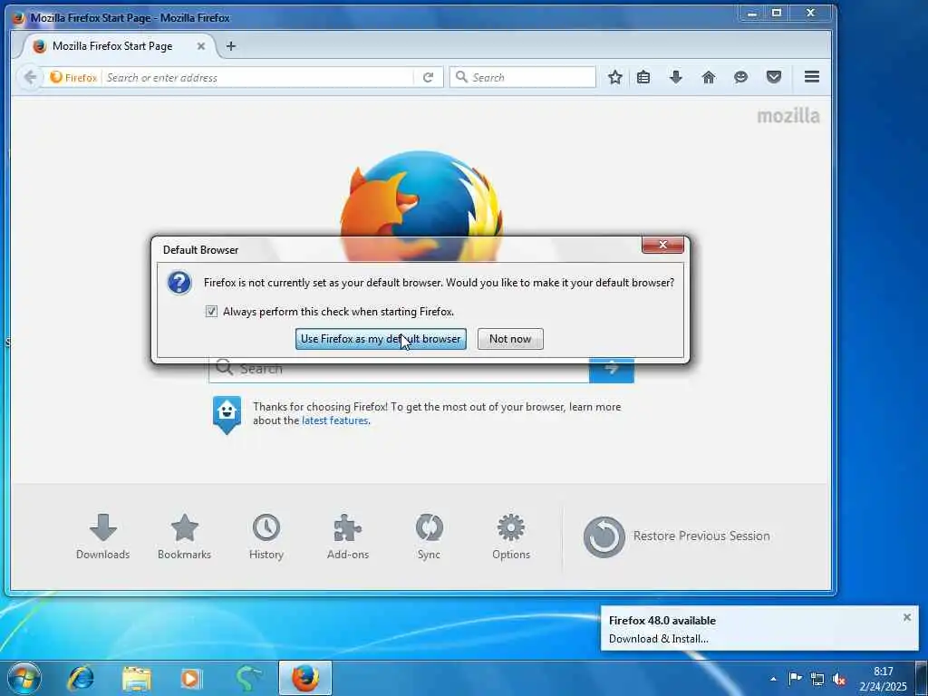This screenshot has height=696, width=928.
Task: Open the downloads arrow in toolbar
Action: 676,77
